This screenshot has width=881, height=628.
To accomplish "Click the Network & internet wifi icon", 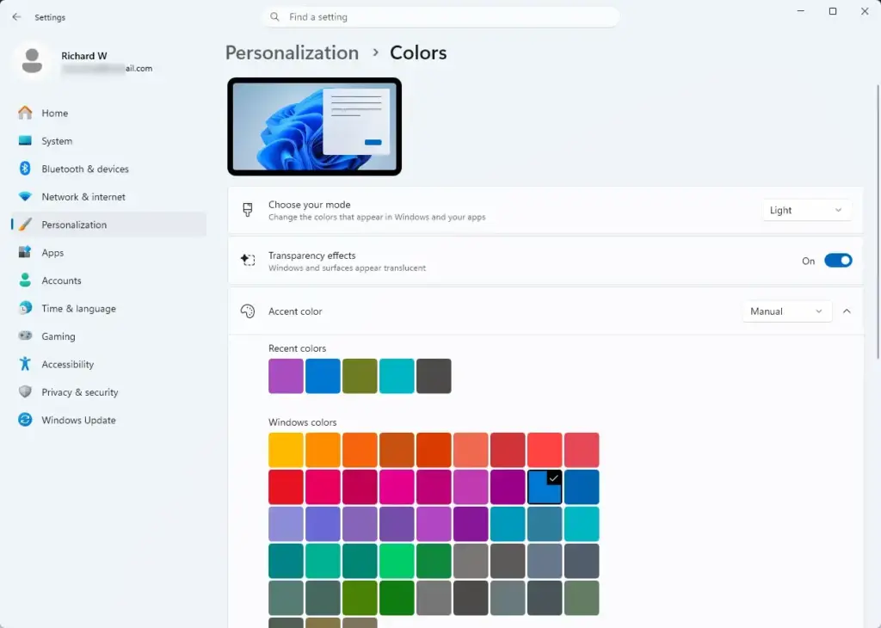I will click(25, 197).
